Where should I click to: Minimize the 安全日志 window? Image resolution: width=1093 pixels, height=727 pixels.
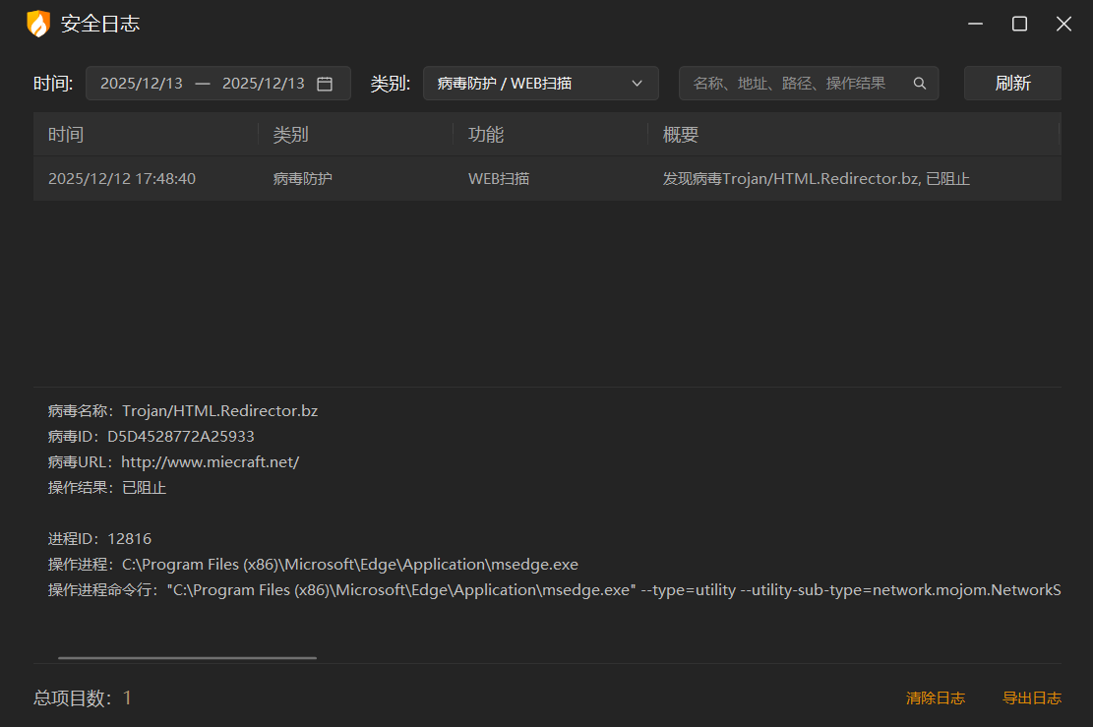pos(975,24)
